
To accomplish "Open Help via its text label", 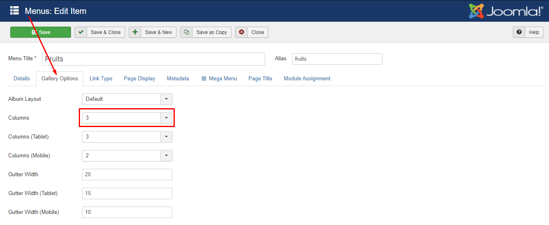I will point(534,32).
